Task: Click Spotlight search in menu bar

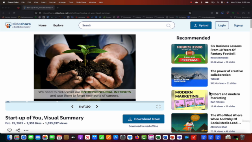Action: (x=218, y=2)
